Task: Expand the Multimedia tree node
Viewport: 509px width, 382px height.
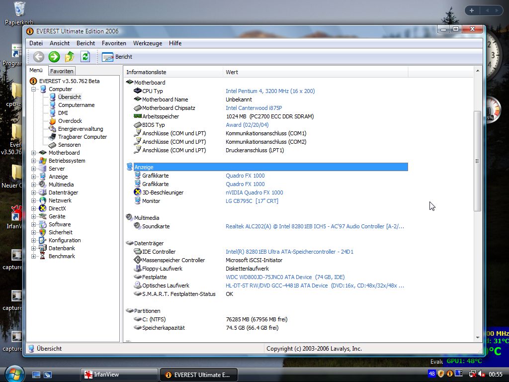Action: tap(33, 185)
